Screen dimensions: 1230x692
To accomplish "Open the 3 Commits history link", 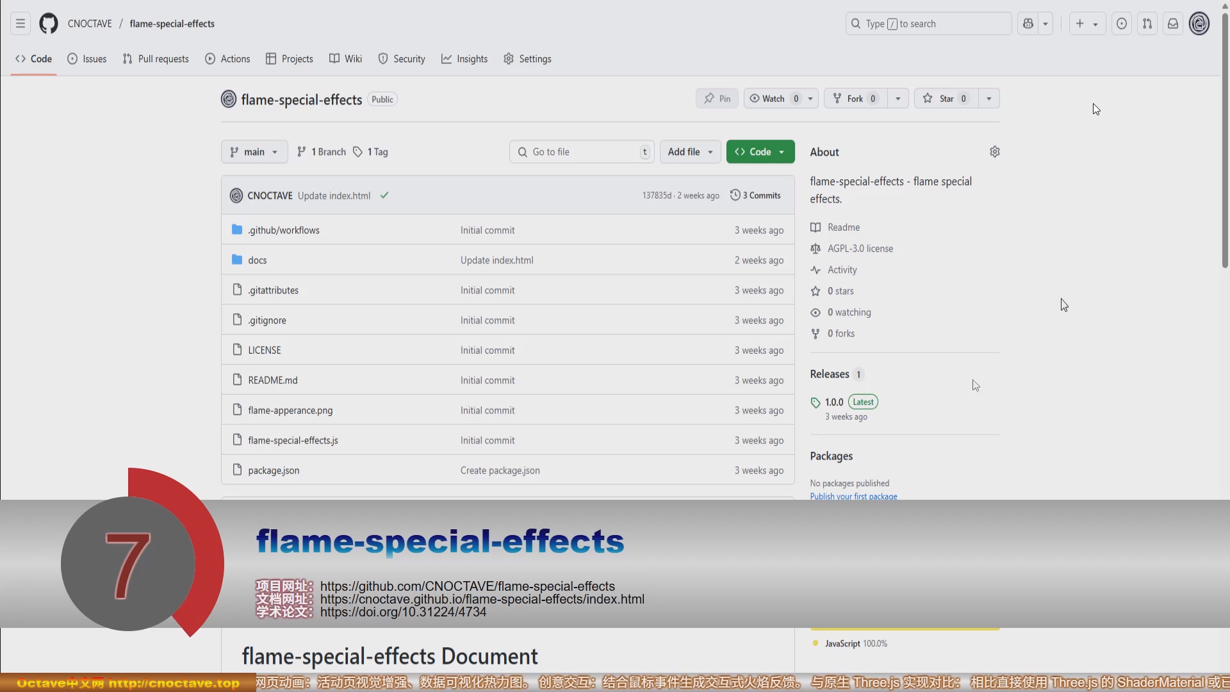I will tap(755, 195).
